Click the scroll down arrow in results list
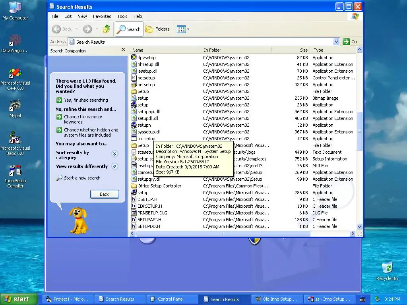This screenshot has height=305, width=407. pos(359,226)
